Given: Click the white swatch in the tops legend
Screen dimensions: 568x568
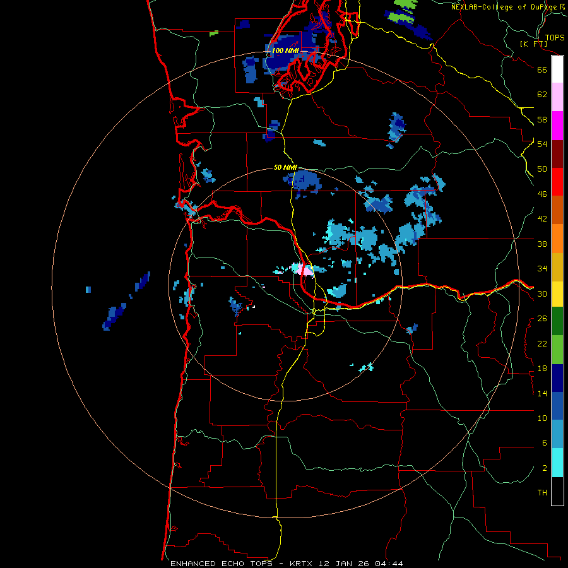Looking at the screenshot, I should pyautogui.click(x=557, y=69).
